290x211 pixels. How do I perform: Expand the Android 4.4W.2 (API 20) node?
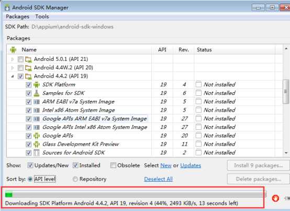13,68
